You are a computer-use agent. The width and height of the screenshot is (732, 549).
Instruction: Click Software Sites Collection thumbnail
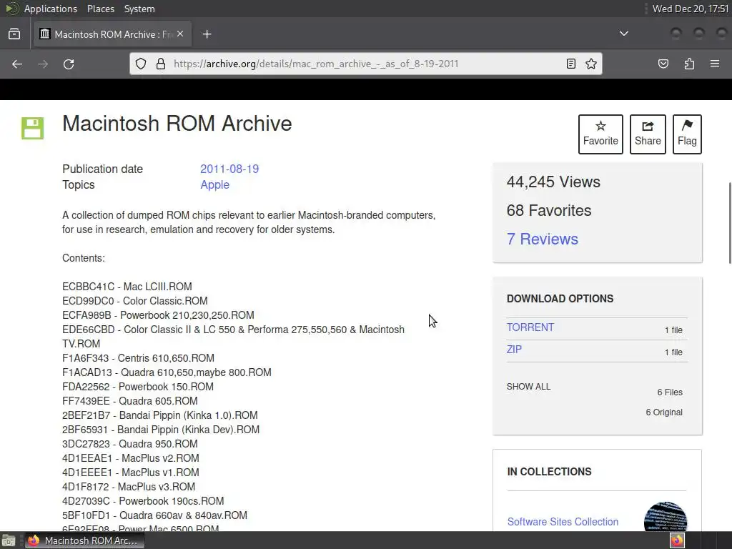pos(666,518)
